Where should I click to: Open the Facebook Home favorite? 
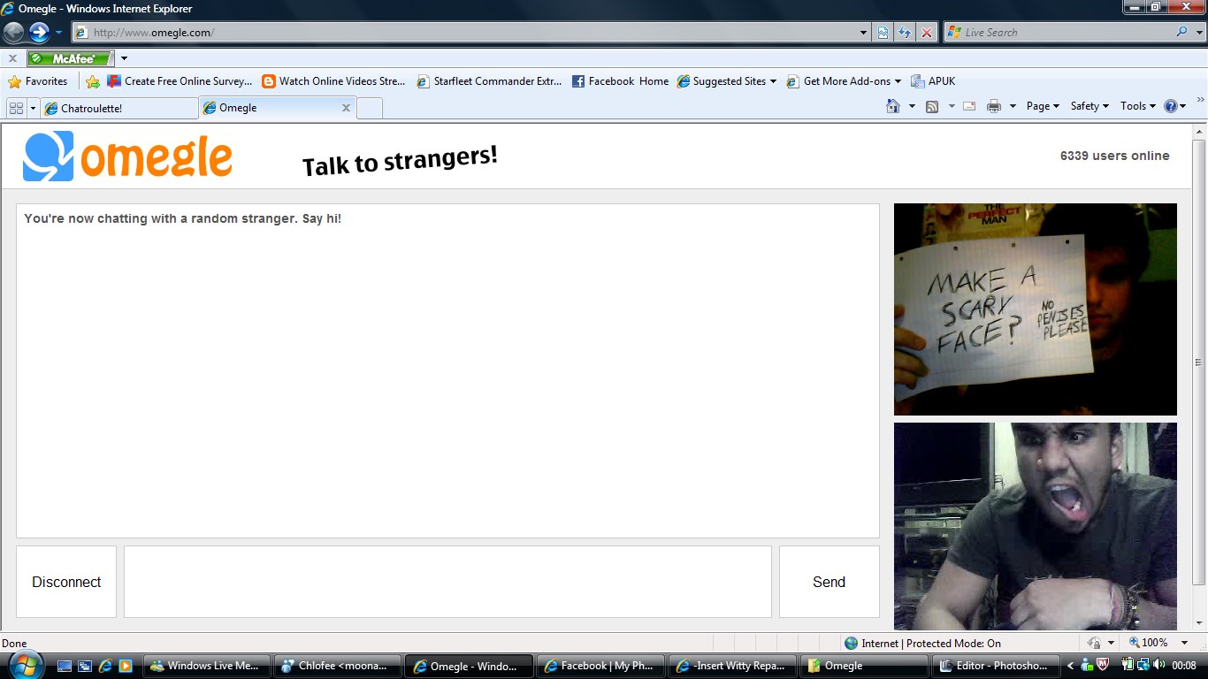pos(620,81)
